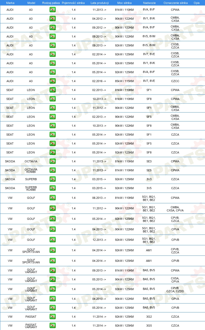Select the 3V3 body code cell

click(x=149, y=179)
